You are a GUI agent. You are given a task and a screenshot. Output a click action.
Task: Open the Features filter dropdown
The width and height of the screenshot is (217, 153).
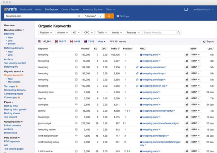tap(133, 33)
